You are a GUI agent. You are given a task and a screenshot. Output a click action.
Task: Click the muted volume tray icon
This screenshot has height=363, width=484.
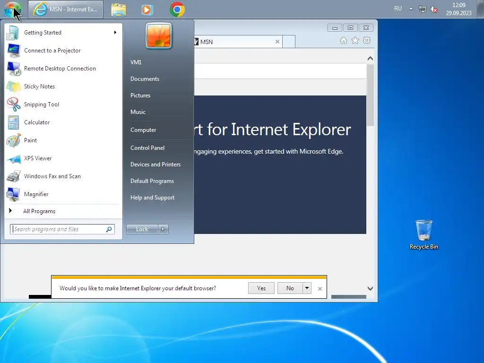[x=434, y=9]
